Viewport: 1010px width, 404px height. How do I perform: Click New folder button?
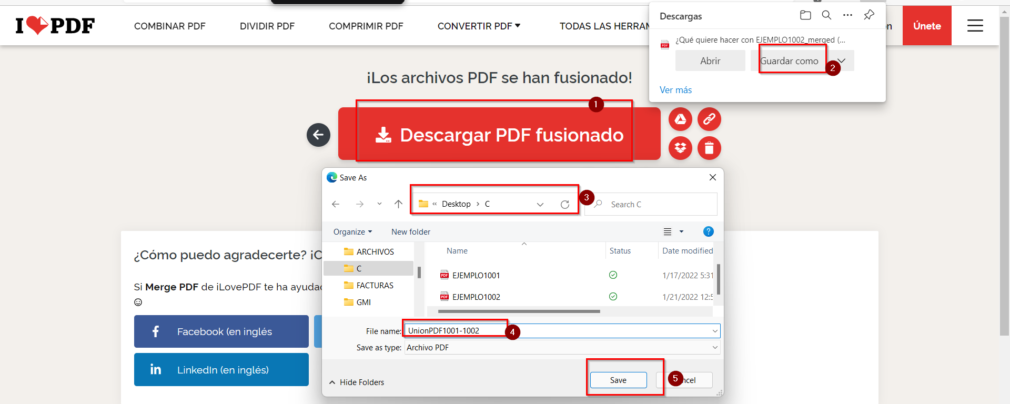(x=411, y=231)
